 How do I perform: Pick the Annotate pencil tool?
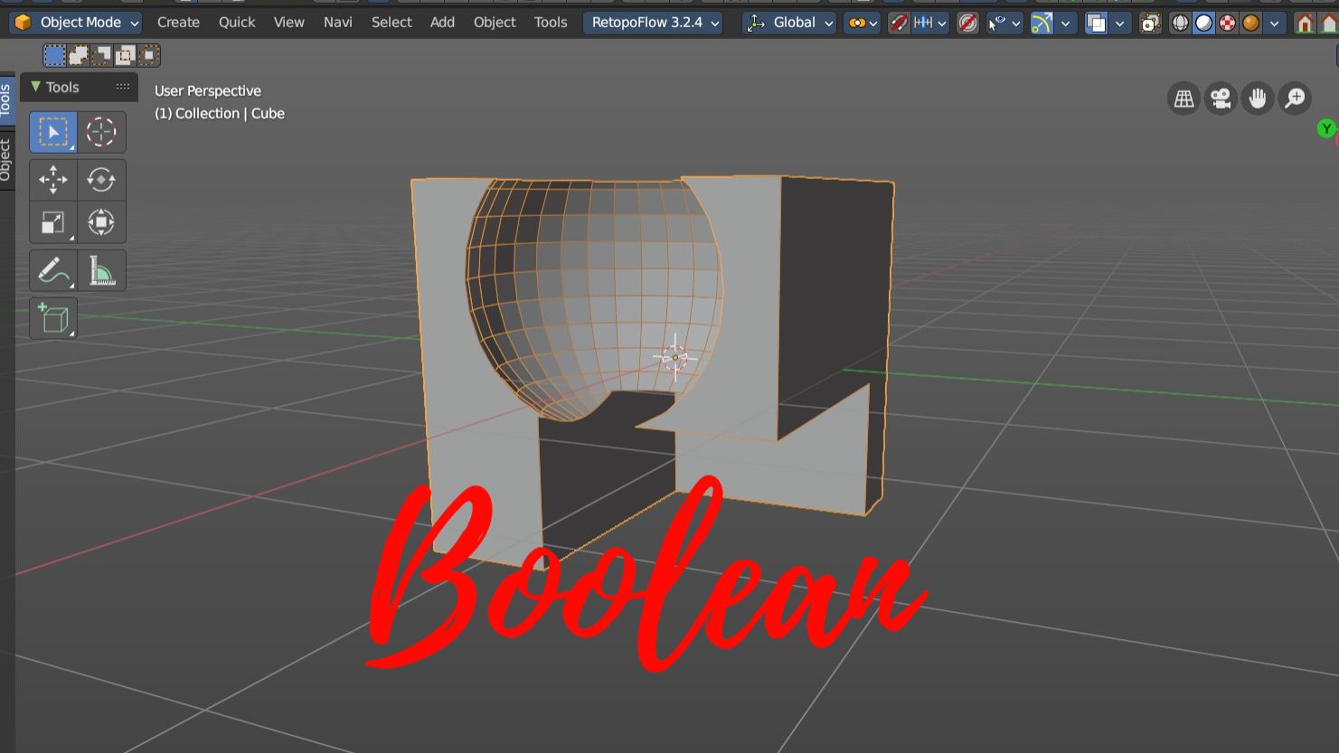(53, 270)
